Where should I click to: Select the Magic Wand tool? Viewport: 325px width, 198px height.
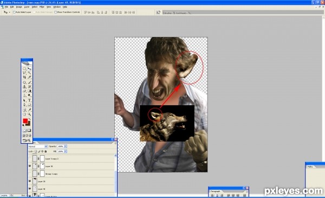(29, 73)
